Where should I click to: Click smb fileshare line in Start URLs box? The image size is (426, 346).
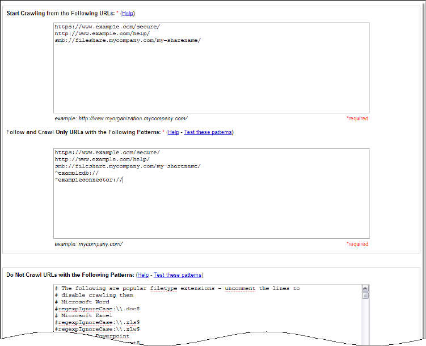click(x=128, y=41)
